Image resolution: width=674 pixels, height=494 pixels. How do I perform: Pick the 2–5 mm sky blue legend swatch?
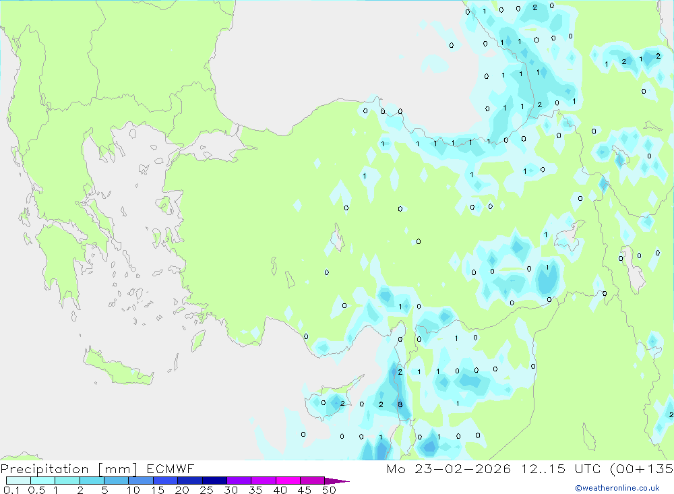92,481
